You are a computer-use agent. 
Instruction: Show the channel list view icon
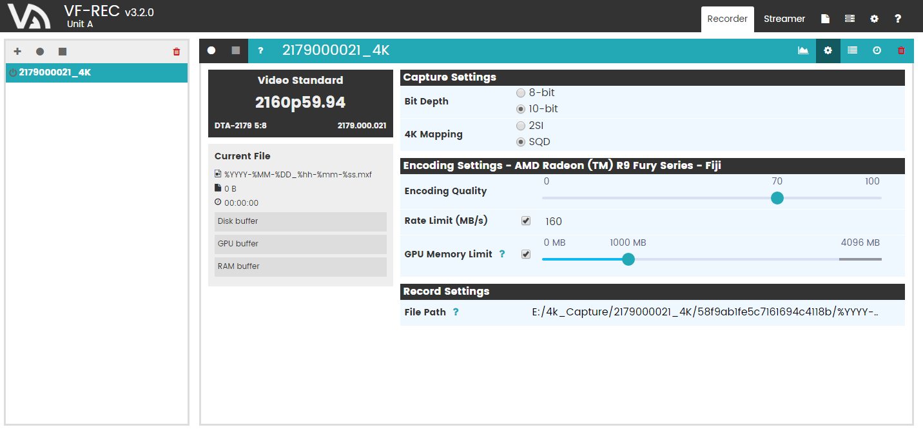click(x=853, y=50)
